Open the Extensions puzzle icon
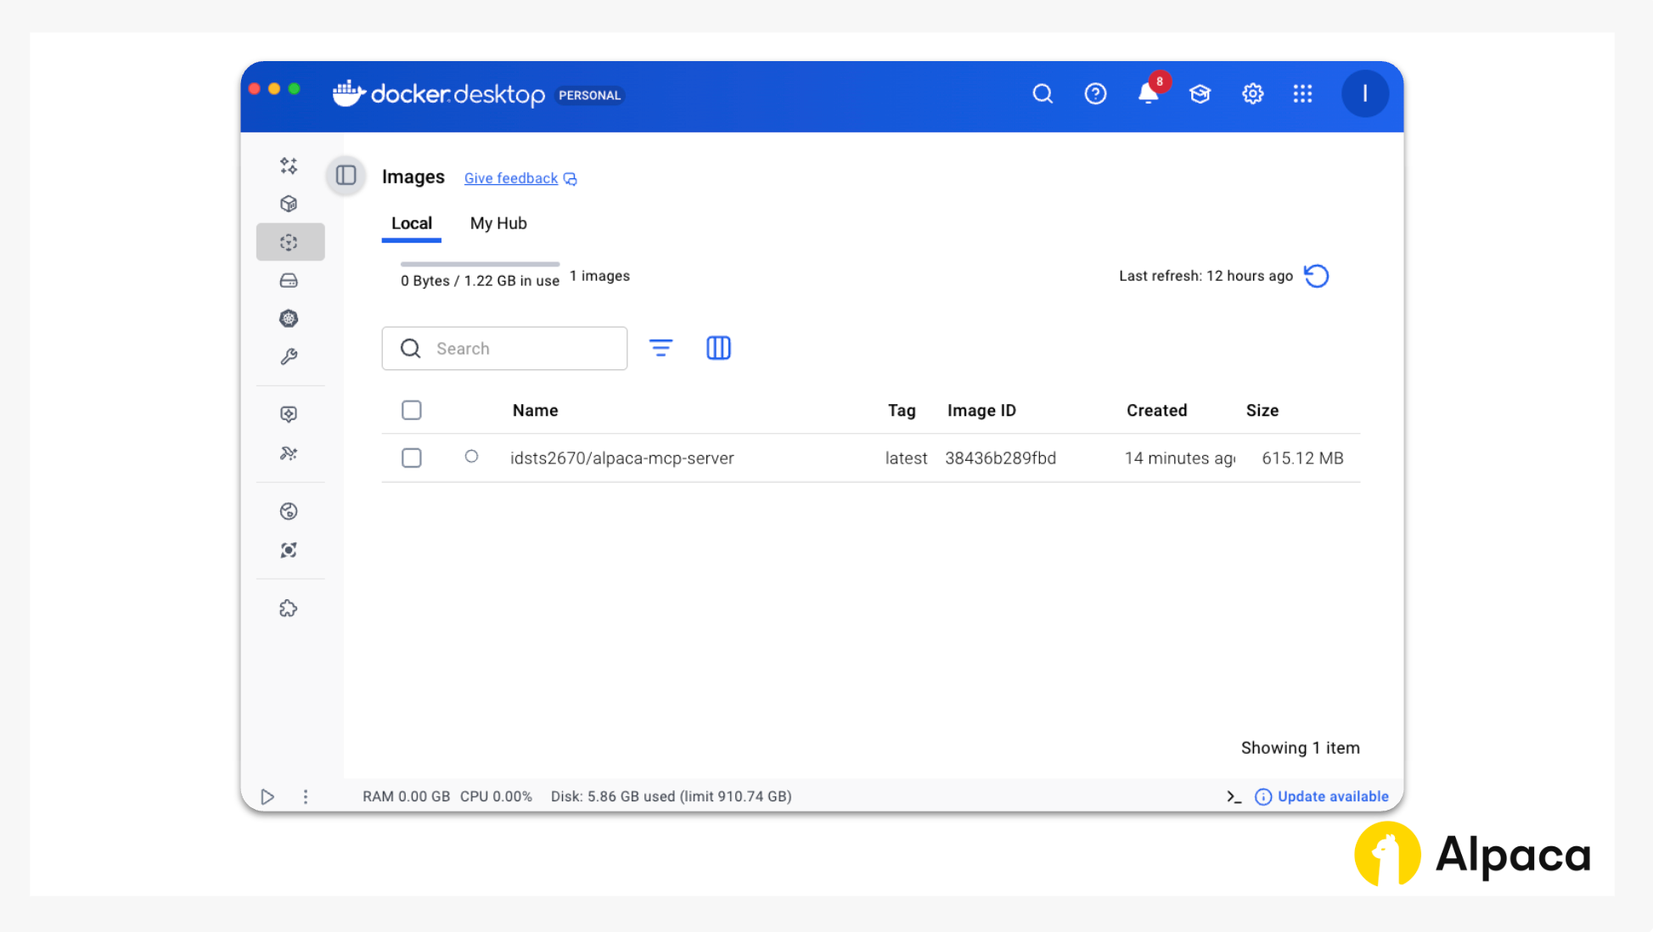Viewport: 1653px width, 932px height. pos(289,609)
